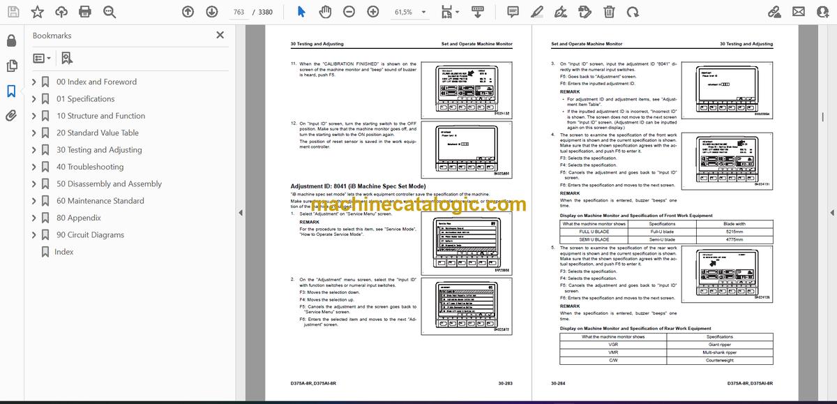Click the page number field showing 763

point(239,12)
